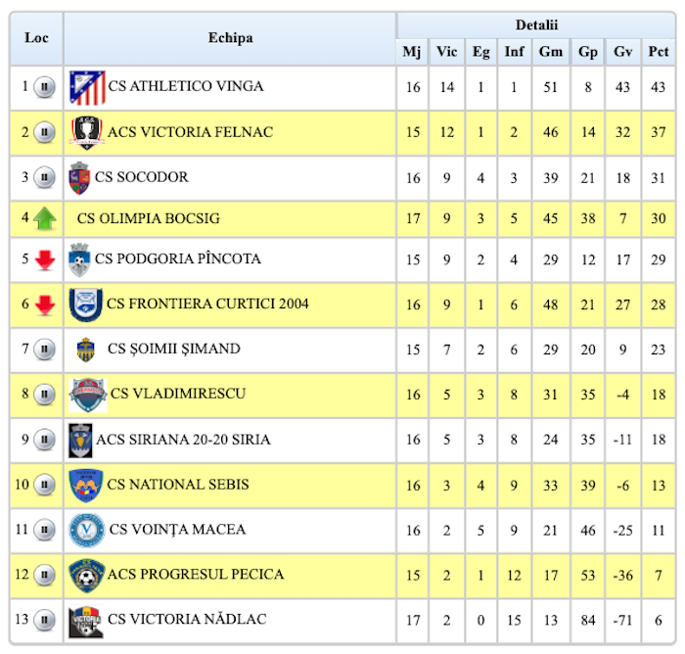Click the CS Frontiera Curtici 2004 badge

pos(86,304)
